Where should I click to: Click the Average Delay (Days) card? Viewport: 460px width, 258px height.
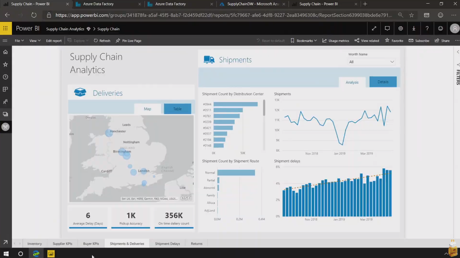point(88,217)
